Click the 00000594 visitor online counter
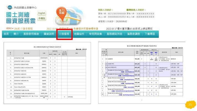Image resolution: width=197 pixels, height=111 pixels. [117, 17]
